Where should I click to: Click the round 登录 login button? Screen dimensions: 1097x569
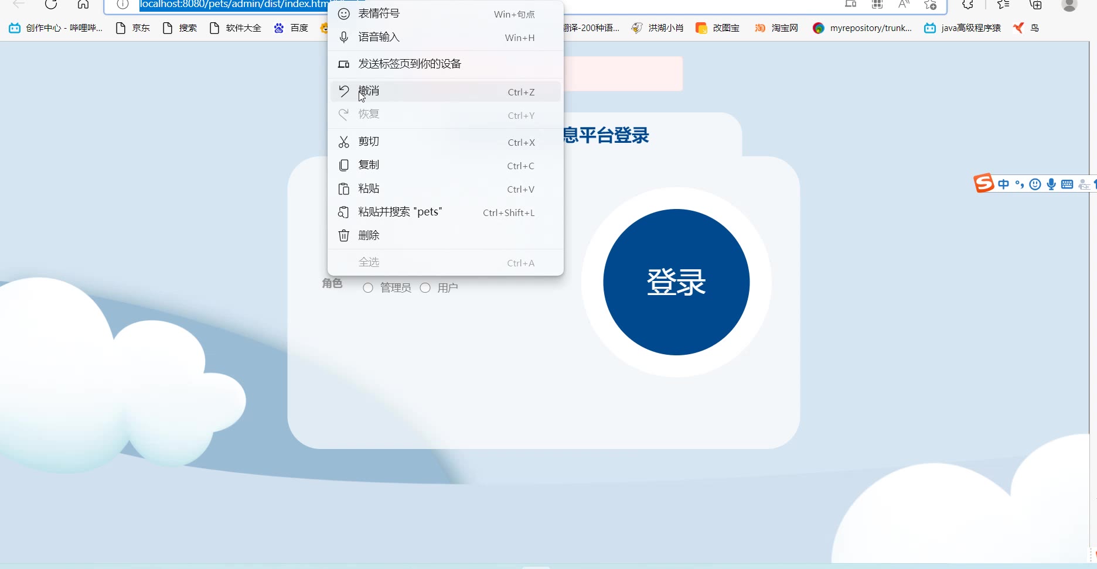676,282
